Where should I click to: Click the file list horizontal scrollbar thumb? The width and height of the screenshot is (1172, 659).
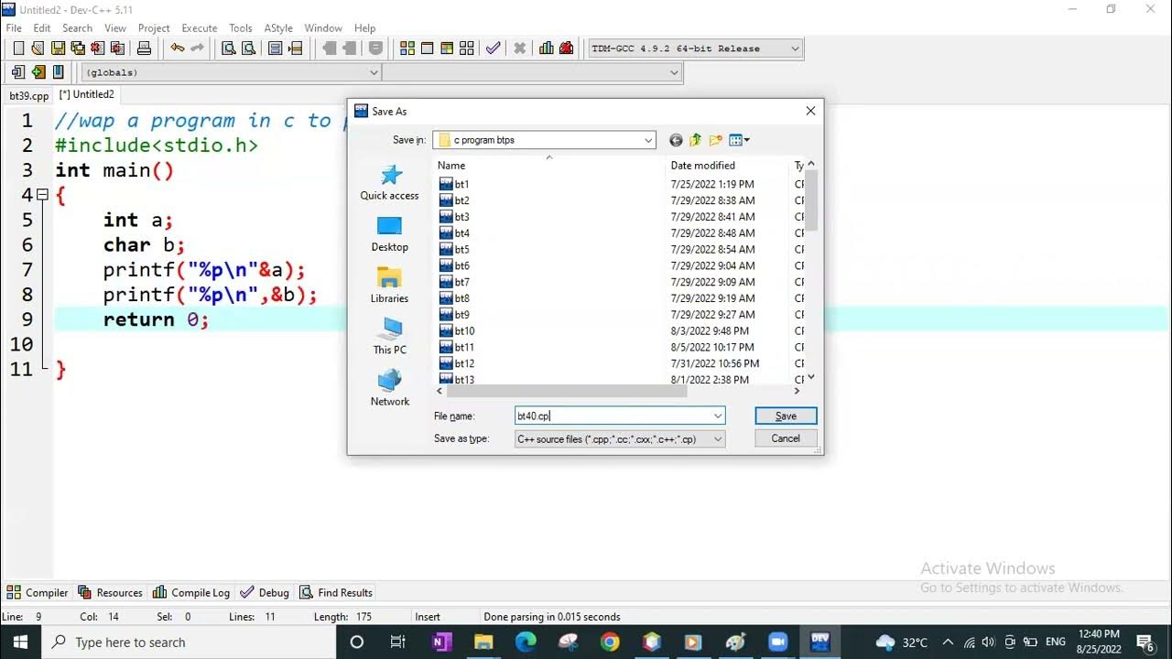coord(568,391)
